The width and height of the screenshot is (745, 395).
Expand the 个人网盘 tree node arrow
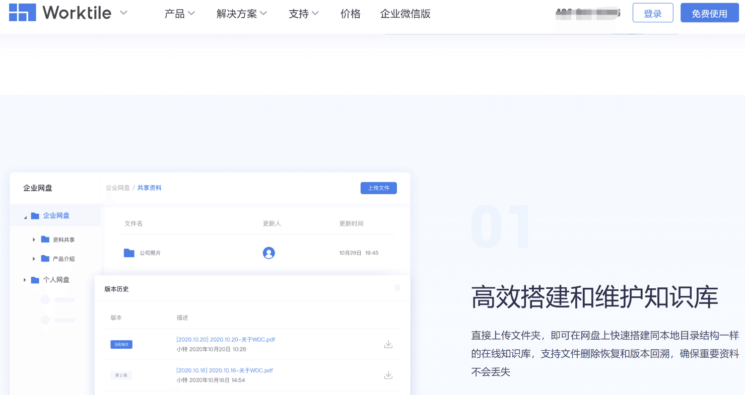point(25,280)
